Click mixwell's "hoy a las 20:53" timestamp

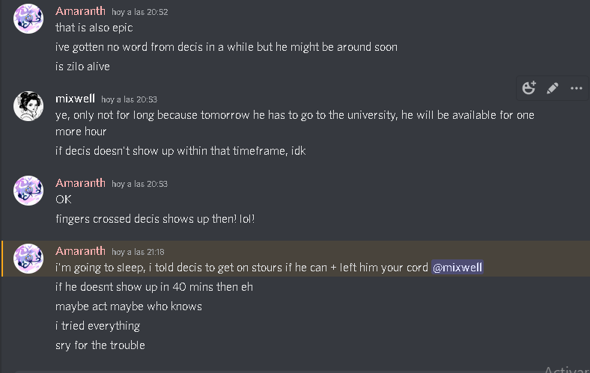click(129, 99)
